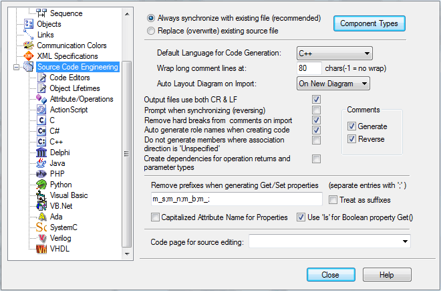Collapse the Source Code Engineering tree node
The height and width of the screenshot is (291, 441).
(16, 67)
